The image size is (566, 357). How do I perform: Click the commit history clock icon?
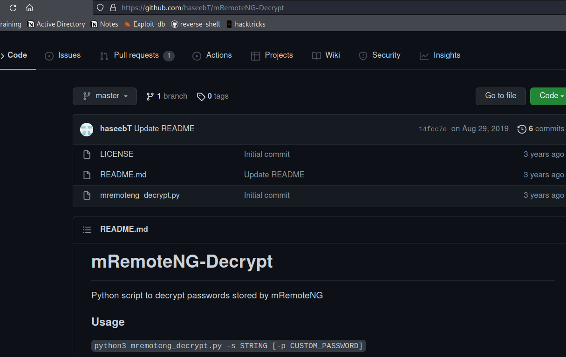[522, 129]
